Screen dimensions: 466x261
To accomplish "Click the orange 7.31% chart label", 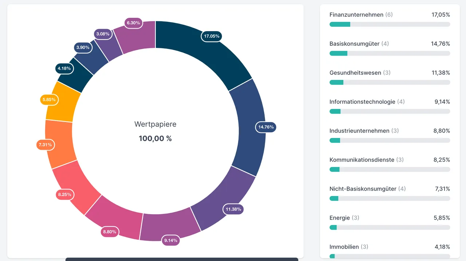I will pos(46,145).
